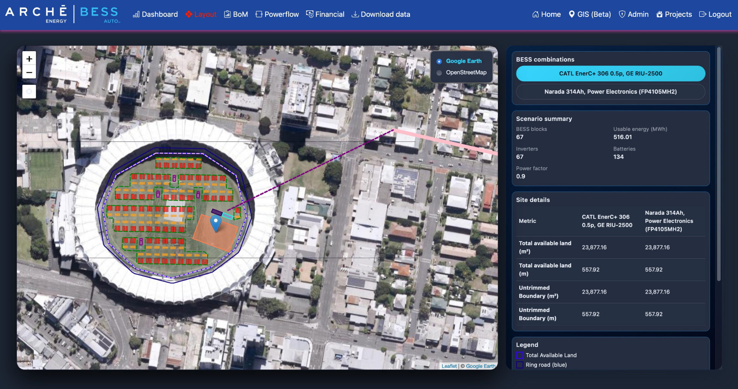Go to the Financial page

point(325,14)
